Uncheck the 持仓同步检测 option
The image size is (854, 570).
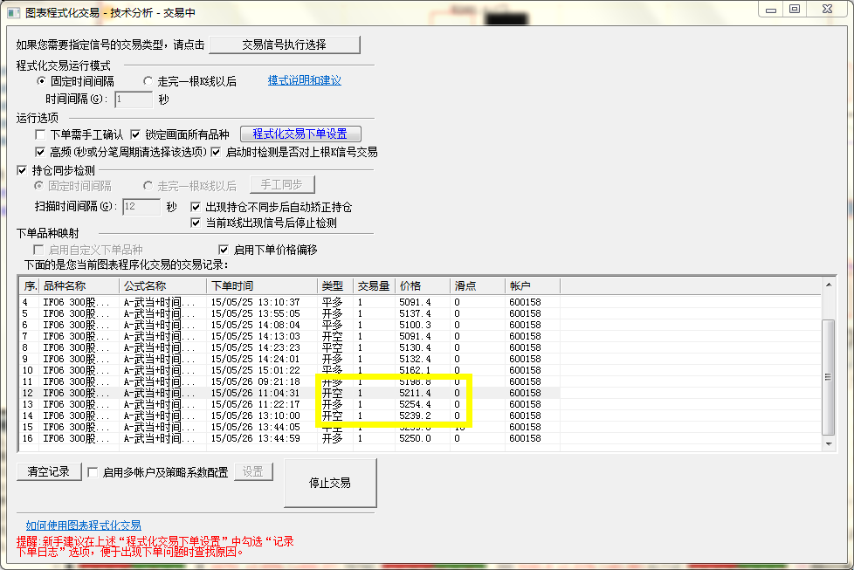click(23, 170)
